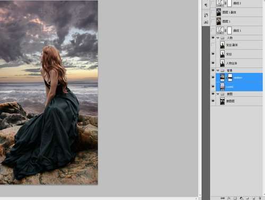265x200 pixels.
Task: Click the lower selected layer's thumbnail
Action: point(222,87)
